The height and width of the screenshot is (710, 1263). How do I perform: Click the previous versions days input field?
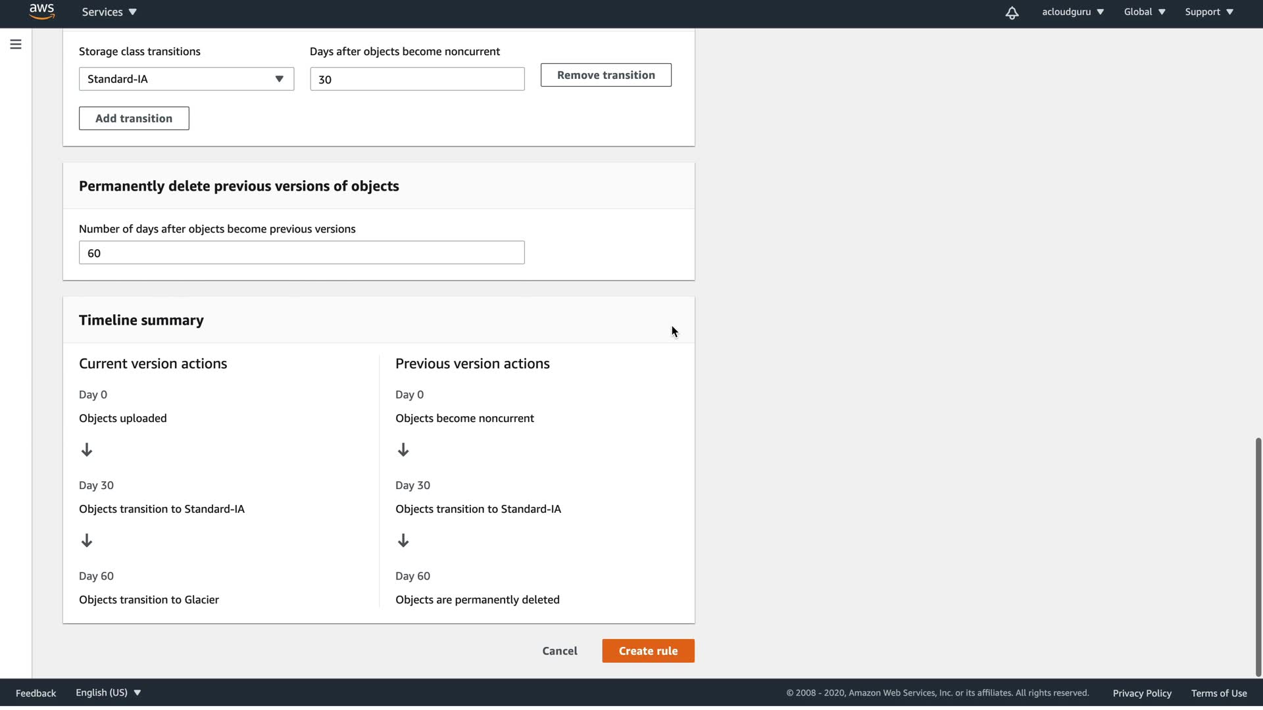pos(301,253)
